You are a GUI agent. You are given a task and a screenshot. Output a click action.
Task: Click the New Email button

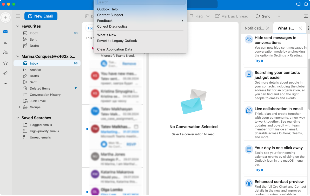point(41,16)
